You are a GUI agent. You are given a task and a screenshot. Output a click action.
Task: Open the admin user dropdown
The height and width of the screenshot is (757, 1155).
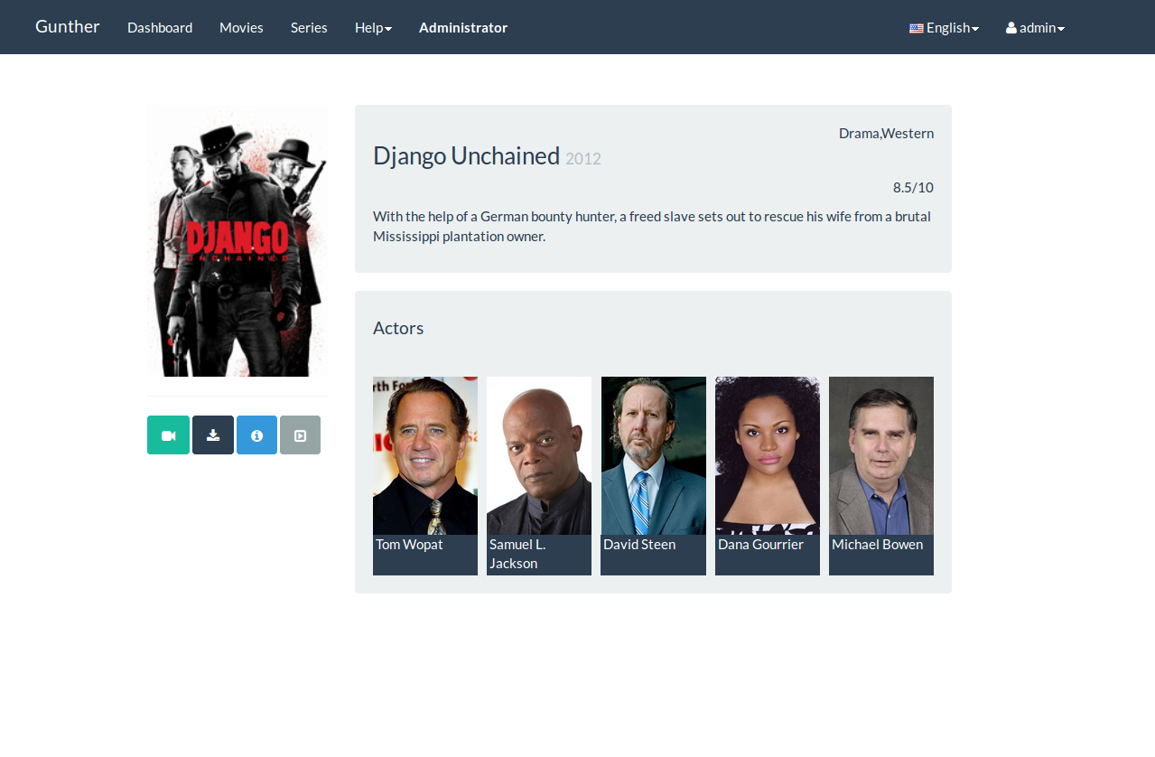1035,28
